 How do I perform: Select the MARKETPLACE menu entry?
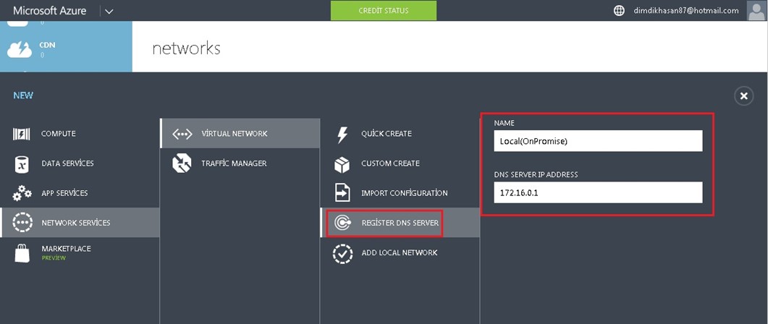point(80,252)
